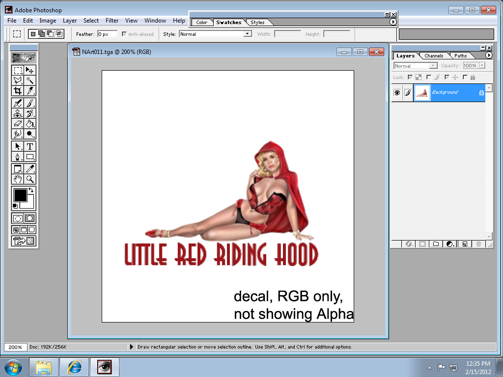Choose Full Screen Mode with menu bar

click(x=24, y=230)
